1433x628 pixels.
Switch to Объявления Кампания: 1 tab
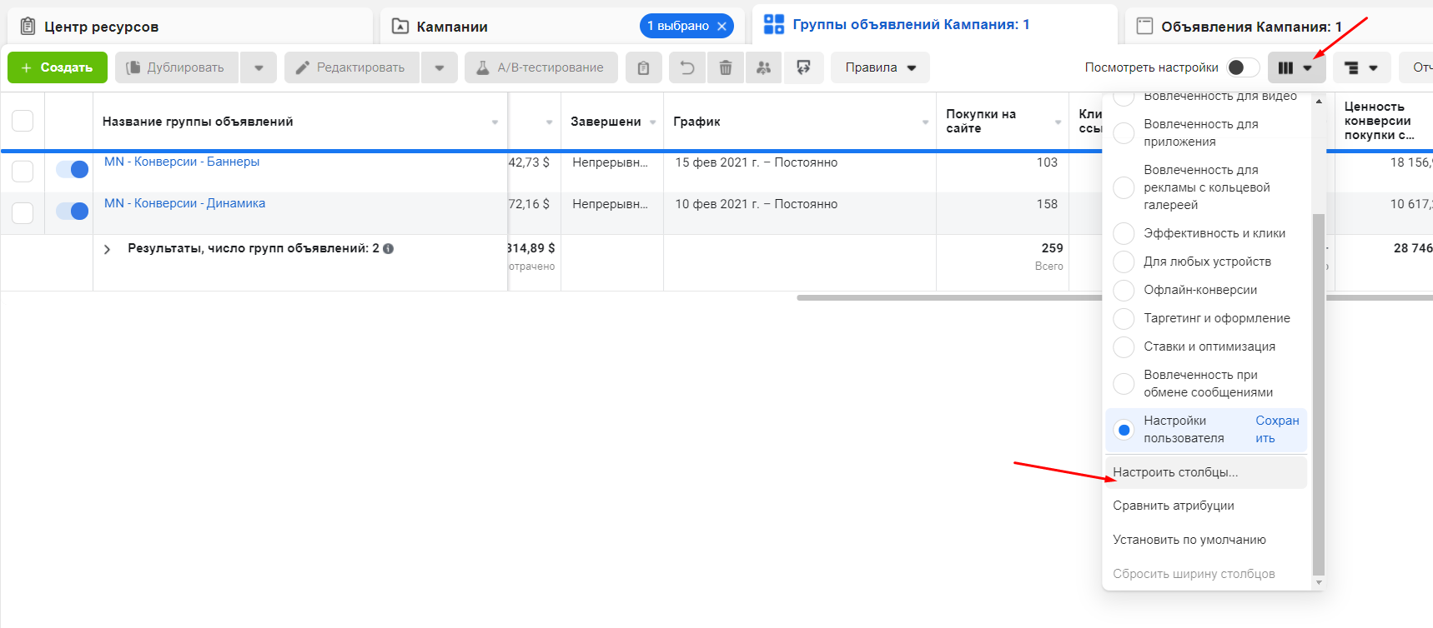(x=1279, y=27)
